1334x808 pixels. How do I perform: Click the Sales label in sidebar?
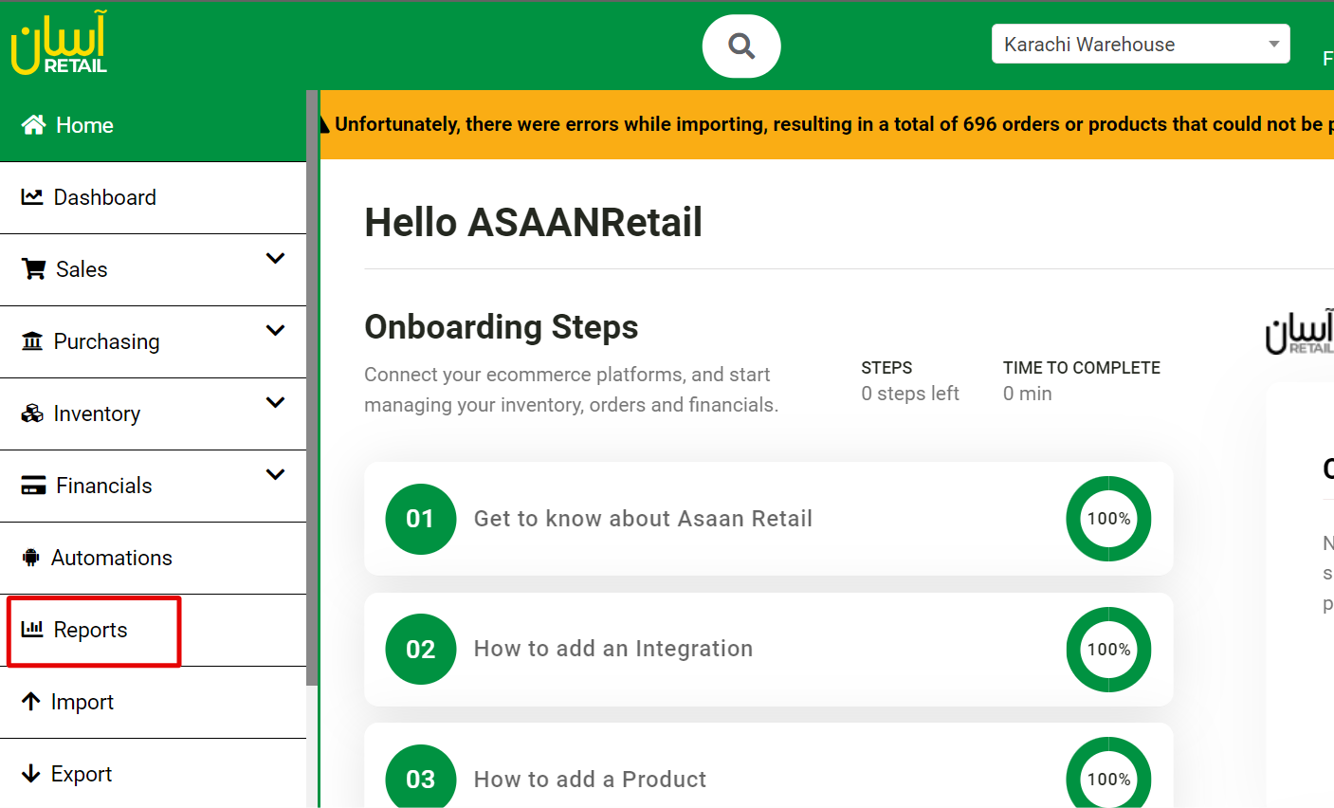82,269
